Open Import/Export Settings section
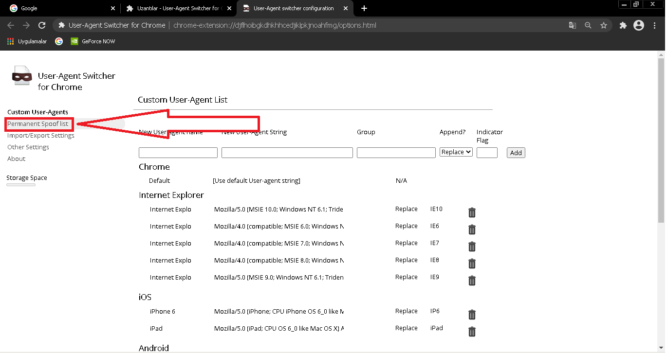667x353 pixels. (41, 136)
